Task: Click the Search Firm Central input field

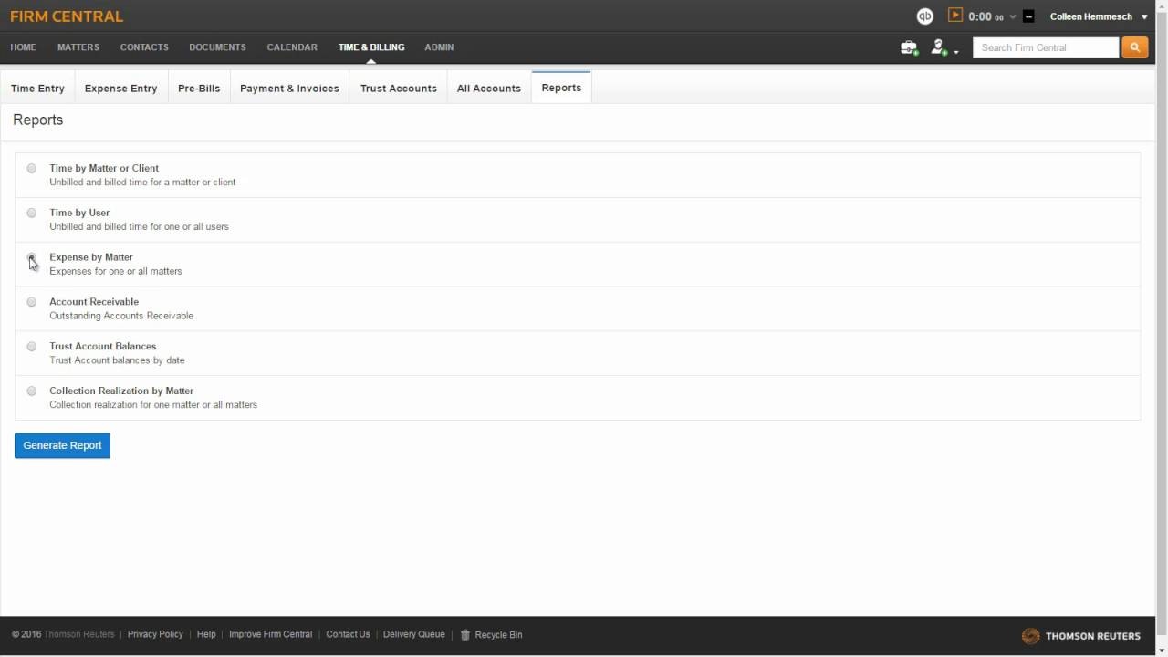Action: click(1045, 47)
